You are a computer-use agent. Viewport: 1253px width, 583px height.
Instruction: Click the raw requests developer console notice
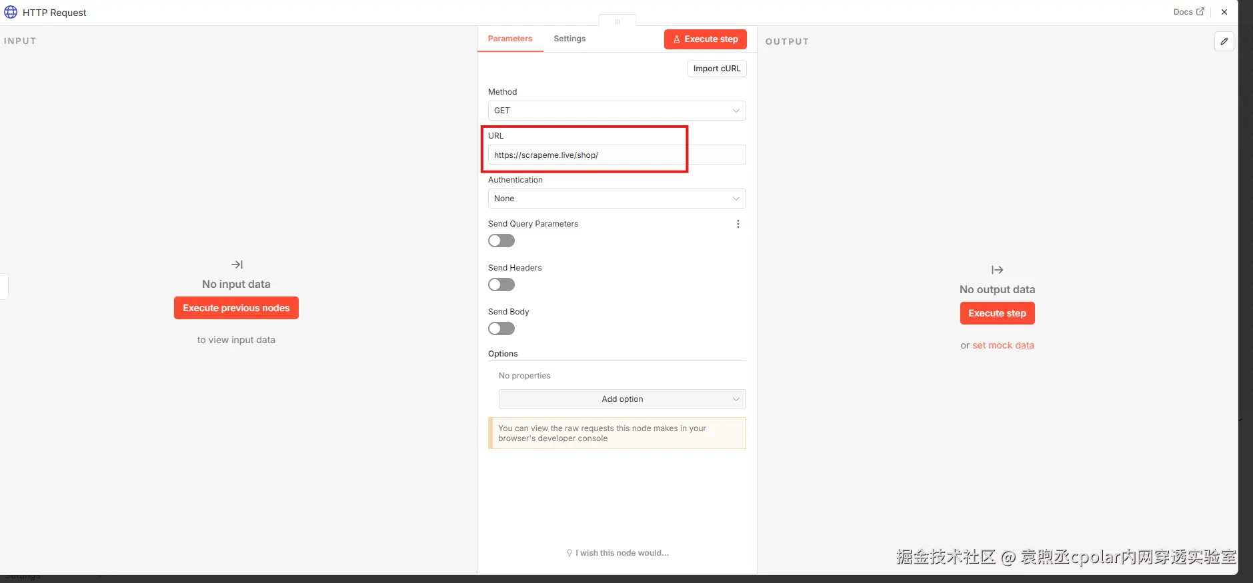tap(617, 433)
